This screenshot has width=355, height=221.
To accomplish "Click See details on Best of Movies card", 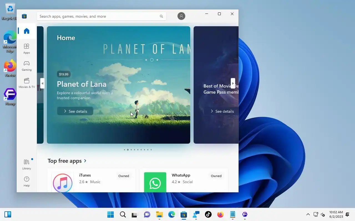I will click(222, 111).
